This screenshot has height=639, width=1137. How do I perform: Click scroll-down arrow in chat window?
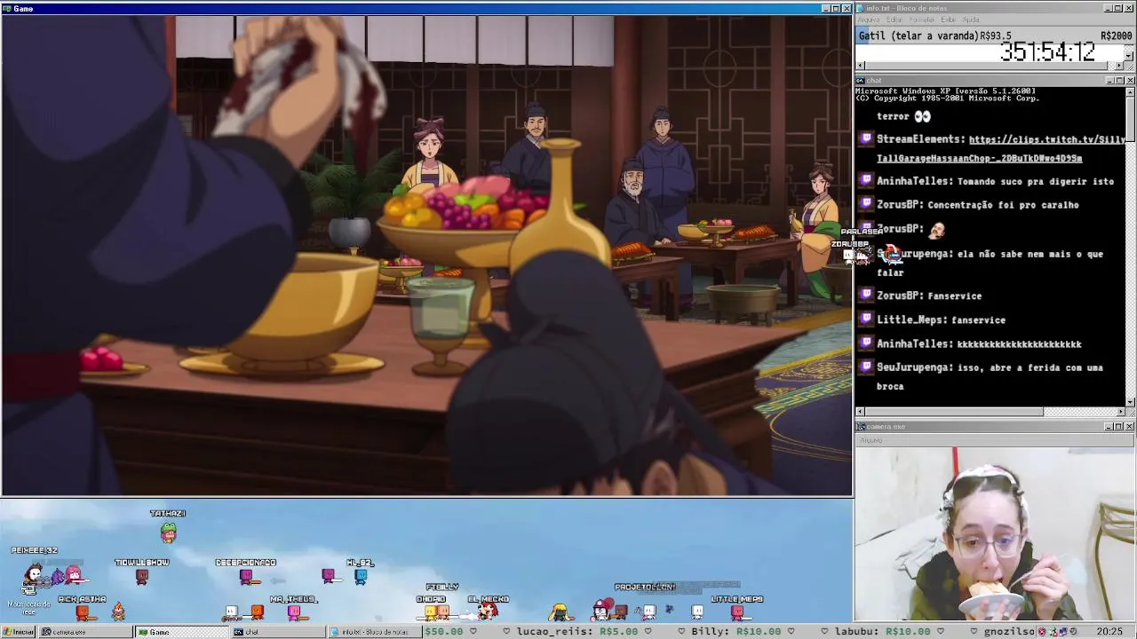[1129, 401]
